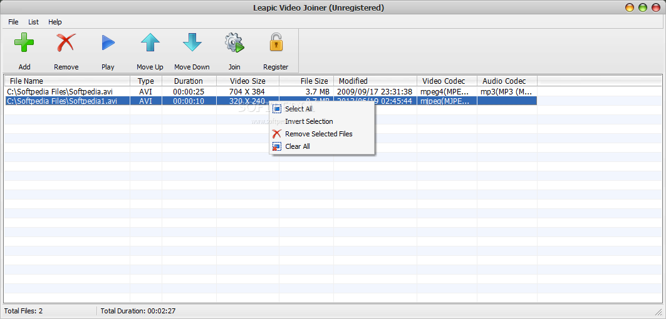Click the video size cell 704 X 384
The width and height of the screenshot is (666, 319).
click(x=247, y=91)
